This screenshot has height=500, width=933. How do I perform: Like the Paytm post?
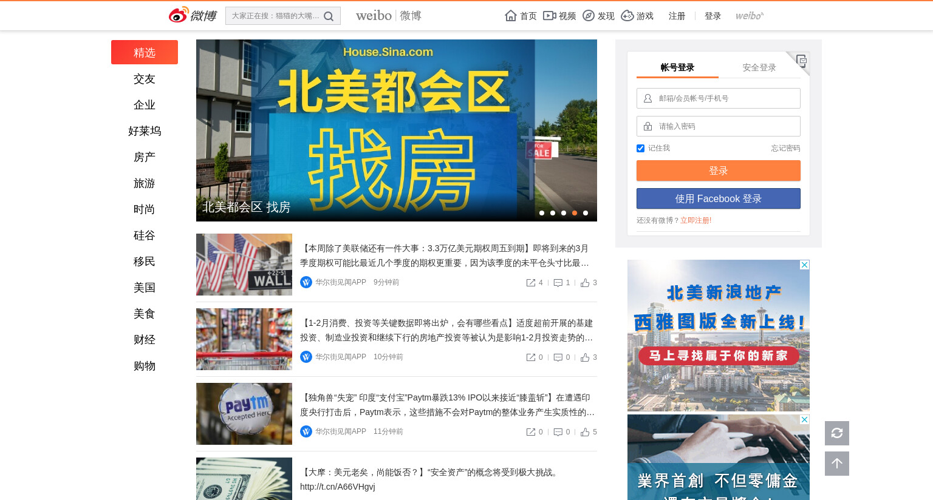[585, 432]
